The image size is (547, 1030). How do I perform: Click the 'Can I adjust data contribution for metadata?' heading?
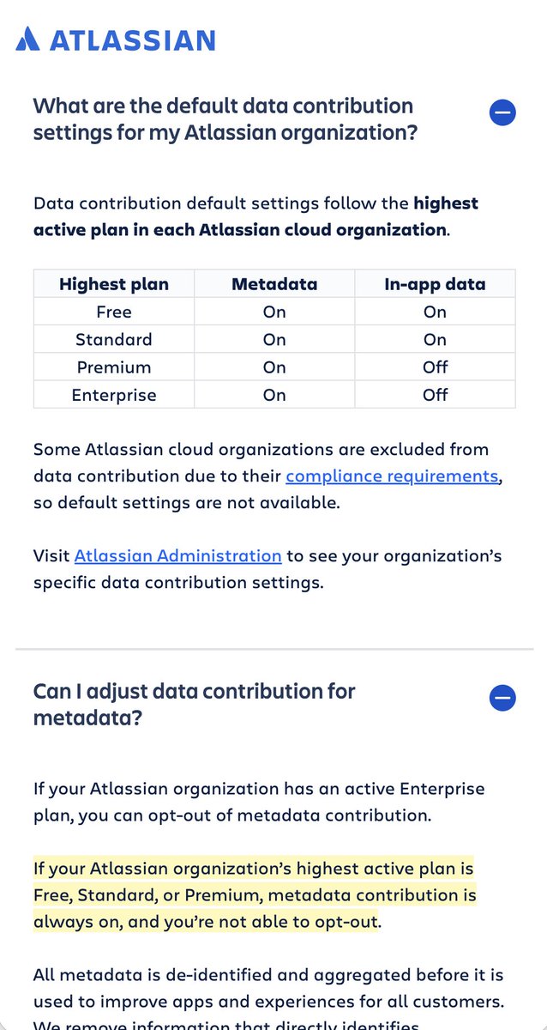coord(194,705)
